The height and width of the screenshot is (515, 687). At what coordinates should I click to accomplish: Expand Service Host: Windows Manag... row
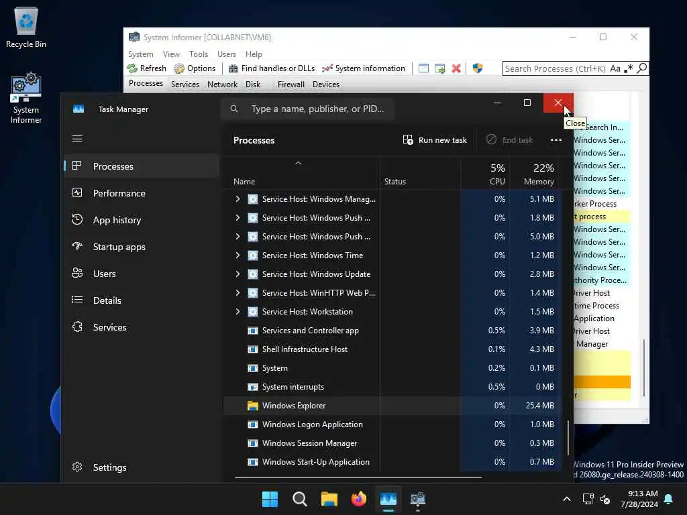[x=237, y=198]
